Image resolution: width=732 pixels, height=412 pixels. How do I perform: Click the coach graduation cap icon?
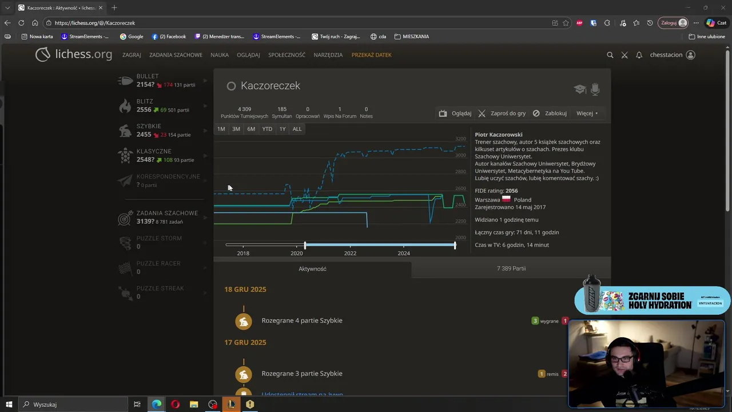pyautogui.click(x=580, y=89)
